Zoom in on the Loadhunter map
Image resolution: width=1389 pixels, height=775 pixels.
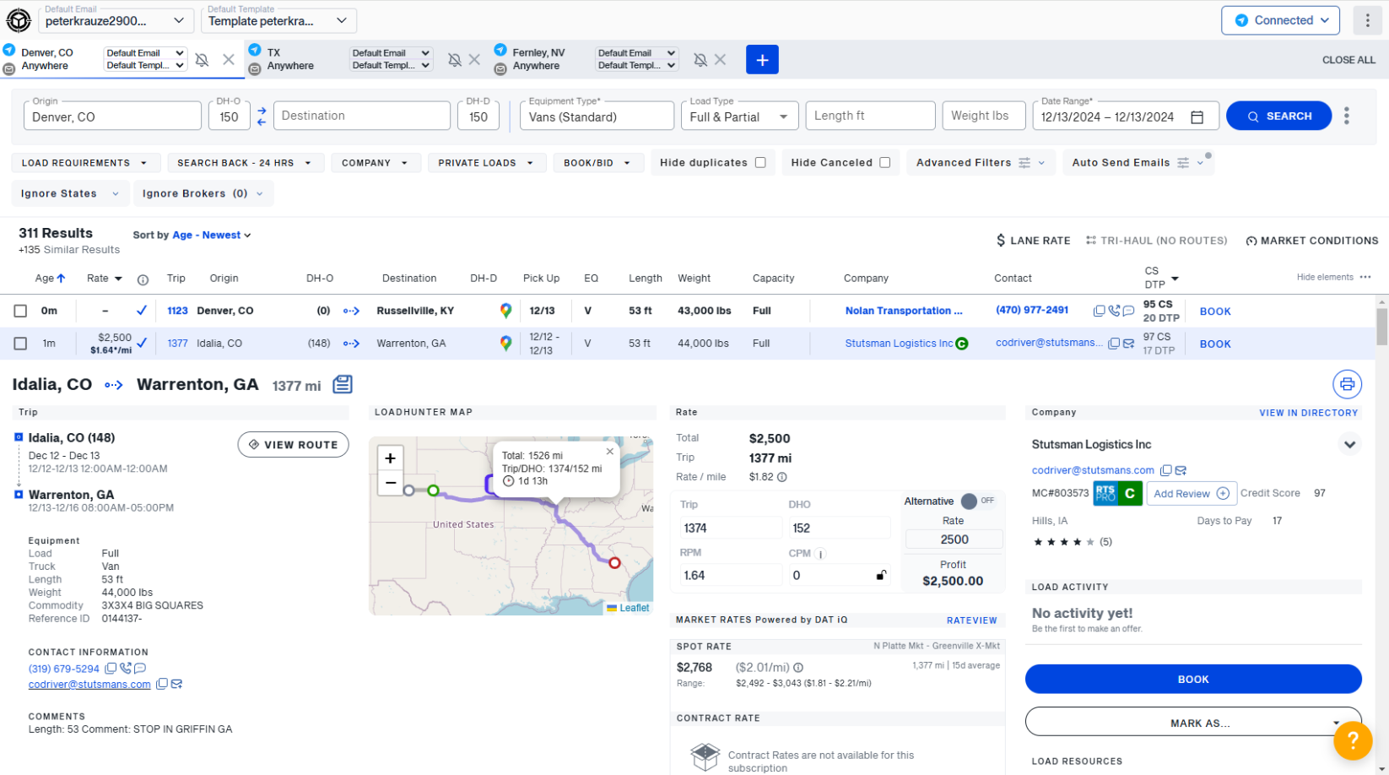pos(390,458)
